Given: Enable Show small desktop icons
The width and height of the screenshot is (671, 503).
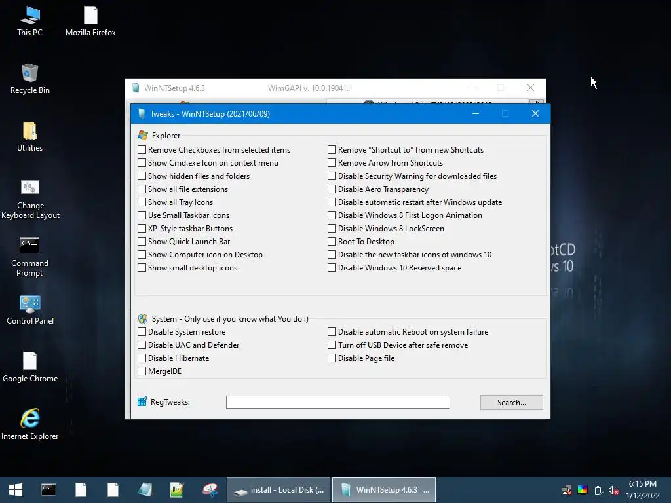Looking at the screenshot, I should 142,268.
